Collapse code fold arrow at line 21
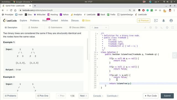This screenshot has height=100, width=177. [x=97, y=75]
